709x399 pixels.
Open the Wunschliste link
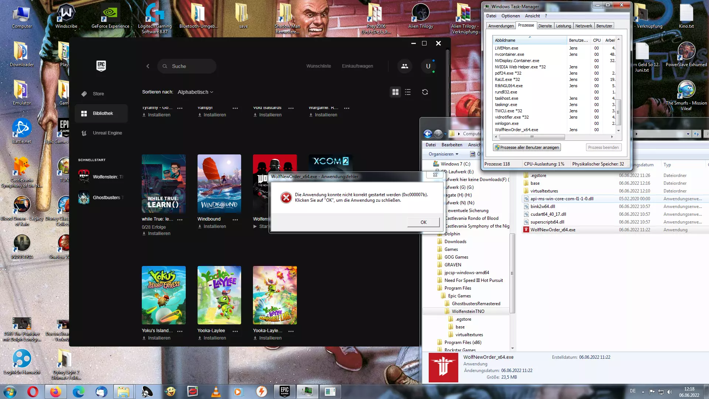[318, 66]
